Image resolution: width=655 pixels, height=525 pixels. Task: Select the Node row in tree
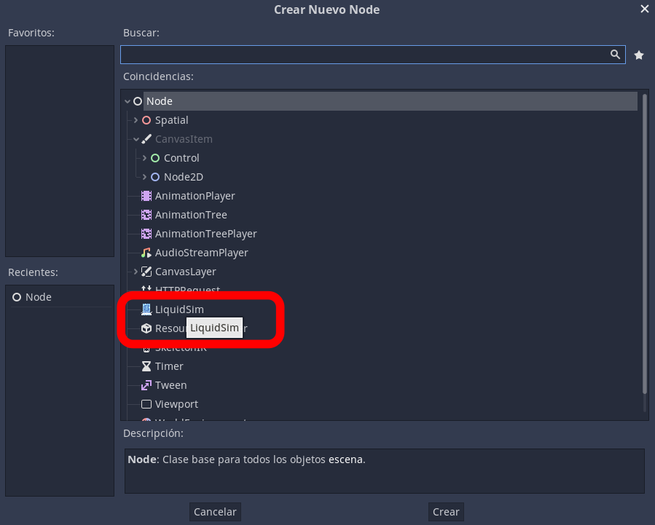(x=391, y=101)
